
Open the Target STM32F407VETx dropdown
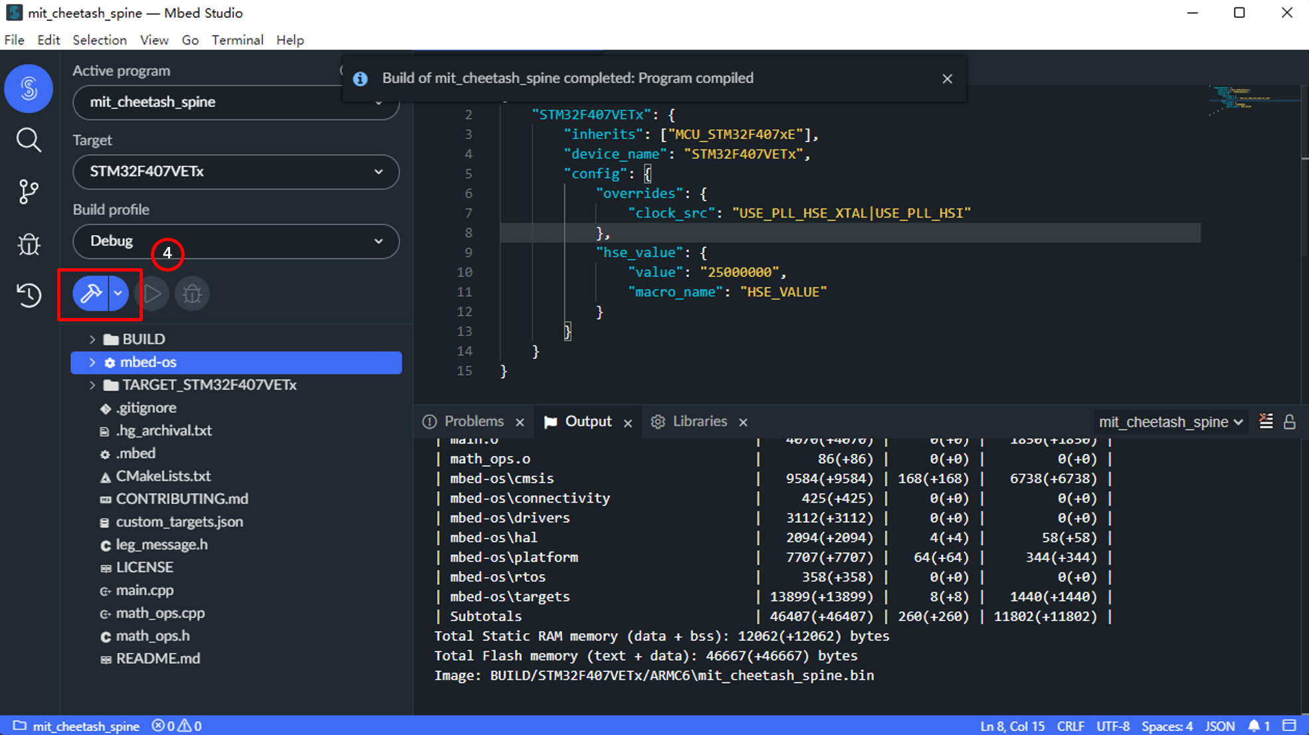coord(236,172)
